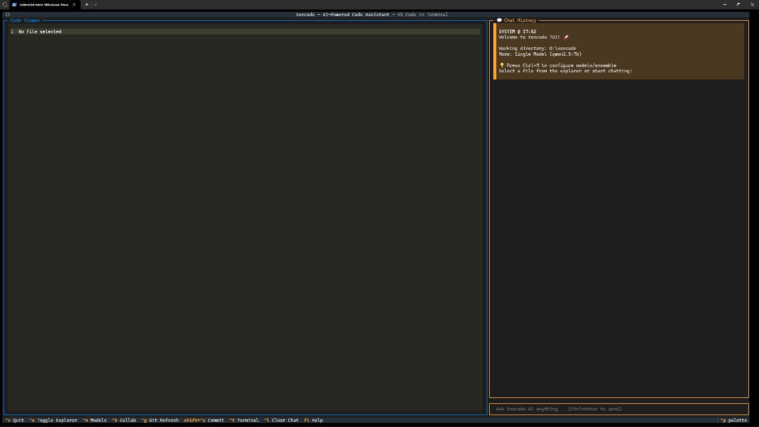Click the lightbulb tip about Ctrl+M
Viewport: 759px width, 427px height.
pos(557,65)
